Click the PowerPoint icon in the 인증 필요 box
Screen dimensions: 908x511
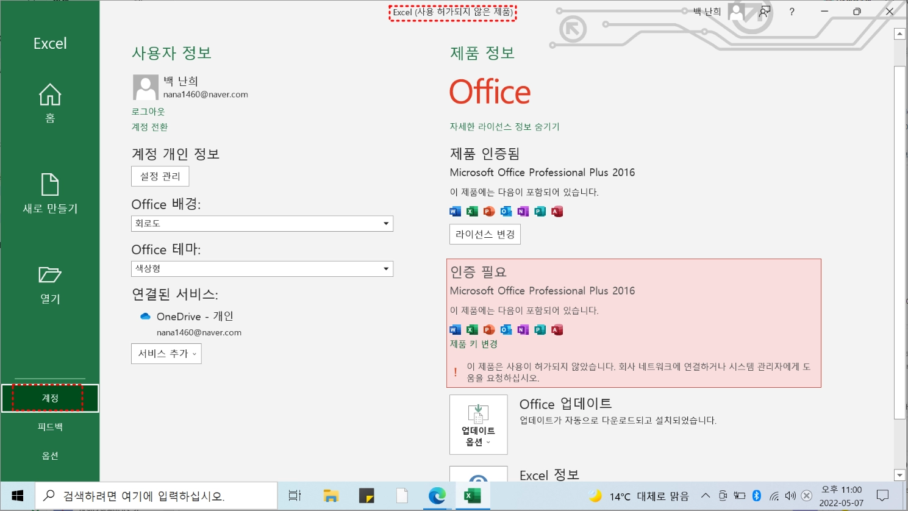click(489, 330)
